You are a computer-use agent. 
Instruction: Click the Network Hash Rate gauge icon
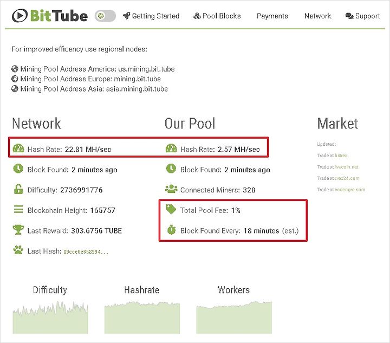coord(18,148)
